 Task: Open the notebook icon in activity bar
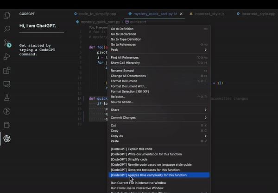(x=7, y=125)
